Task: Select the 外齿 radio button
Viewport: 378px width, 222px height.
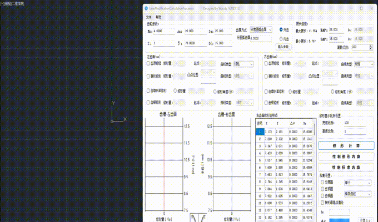Action: (281, 29)
